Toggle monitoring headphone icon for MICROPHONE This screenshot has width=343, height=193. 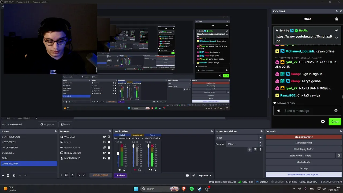coord(155,170)
